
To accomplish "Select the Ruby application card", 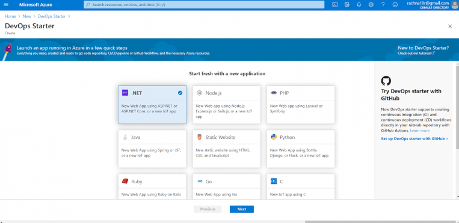I will point(152,187).
